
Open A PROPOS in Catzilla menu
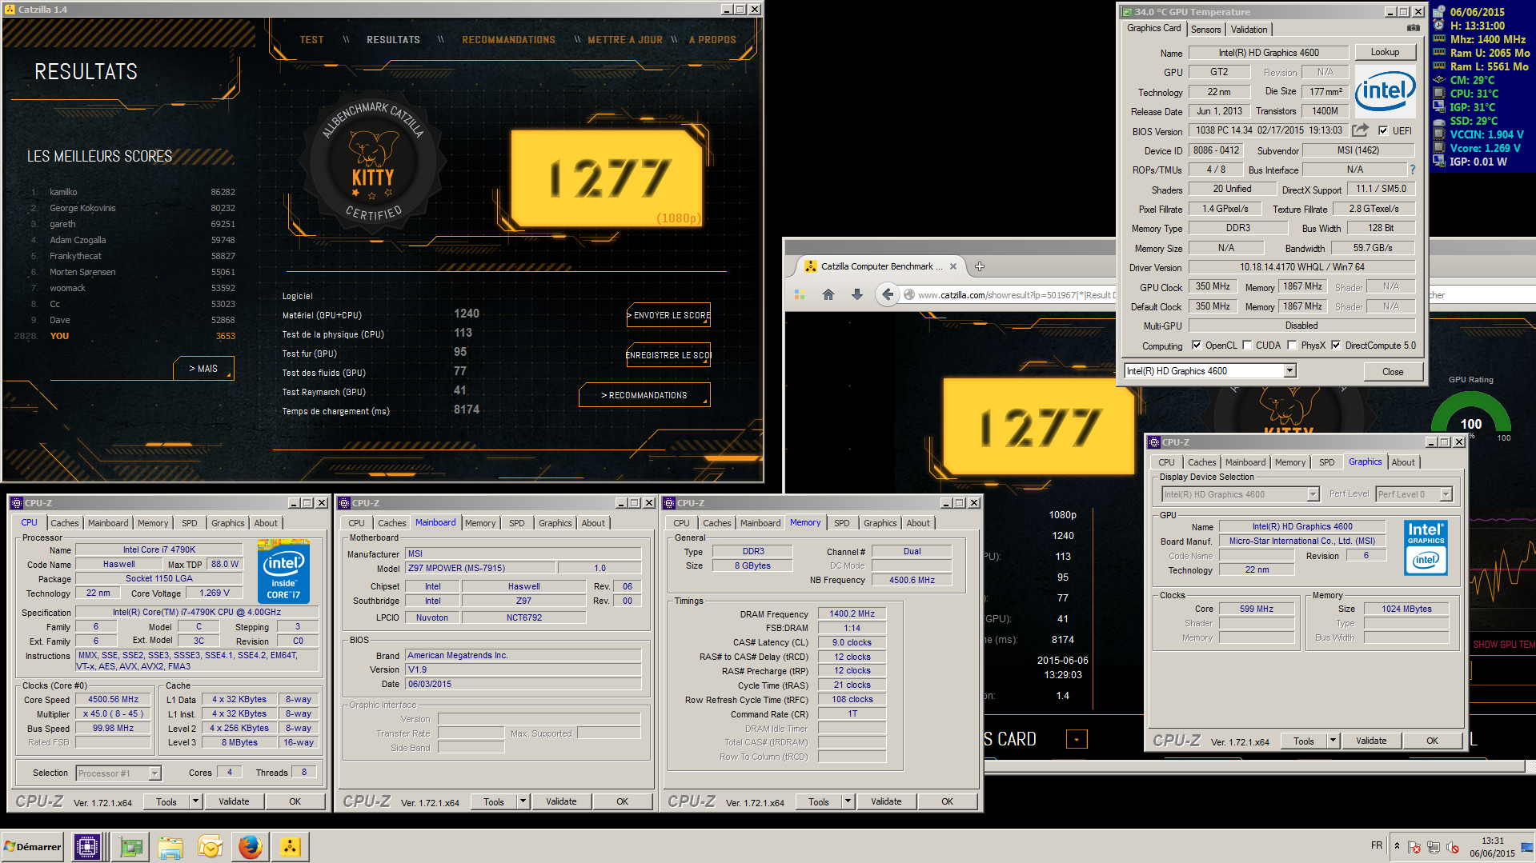[x=712, y=40]
